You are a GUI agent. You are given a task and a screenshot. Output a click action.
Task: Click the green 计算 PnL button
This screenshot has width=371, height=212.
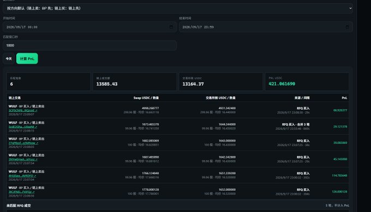[27, 58]
